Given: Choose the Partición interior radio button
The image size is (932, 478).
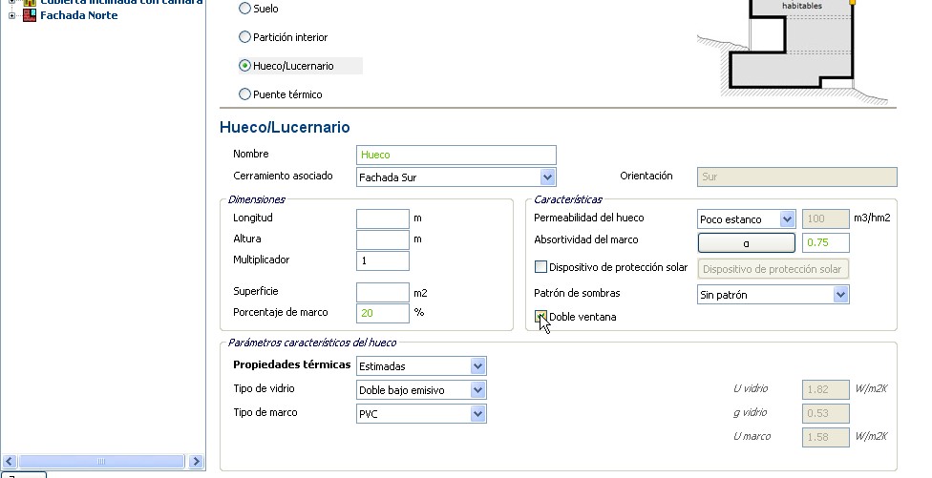Looking at the screenshot, I should coord(245,37).
